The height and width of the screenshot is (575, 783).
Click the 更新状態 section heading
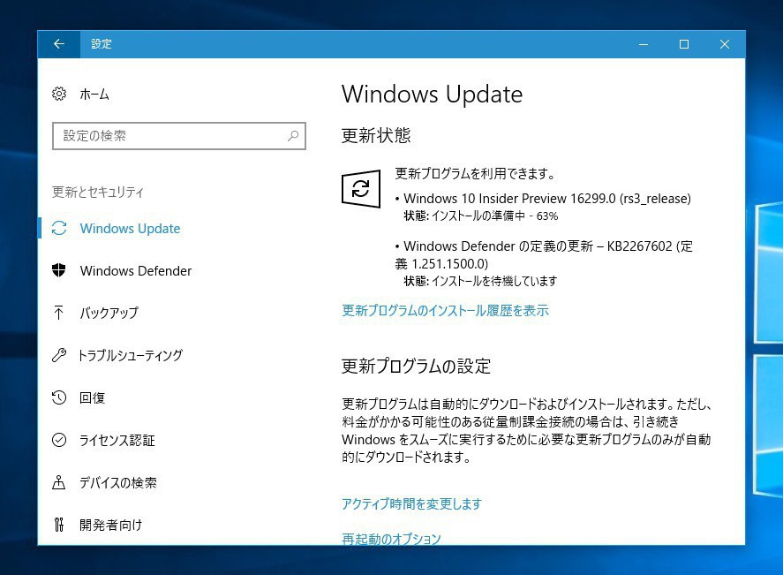click(x=376, y=135)
